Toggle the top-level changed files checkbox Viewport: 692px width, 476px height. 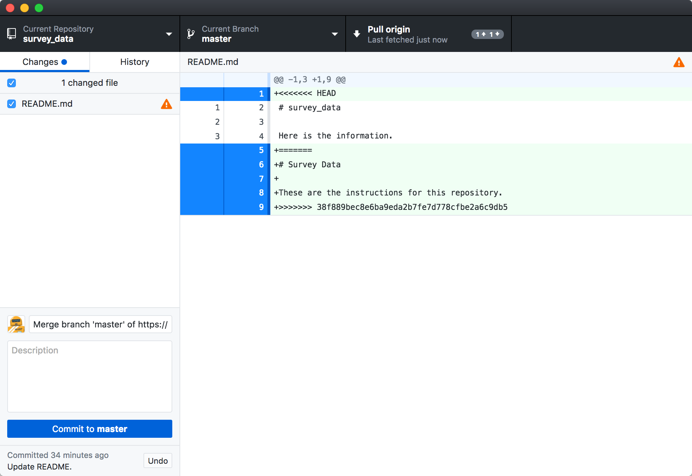coord(12,83)
